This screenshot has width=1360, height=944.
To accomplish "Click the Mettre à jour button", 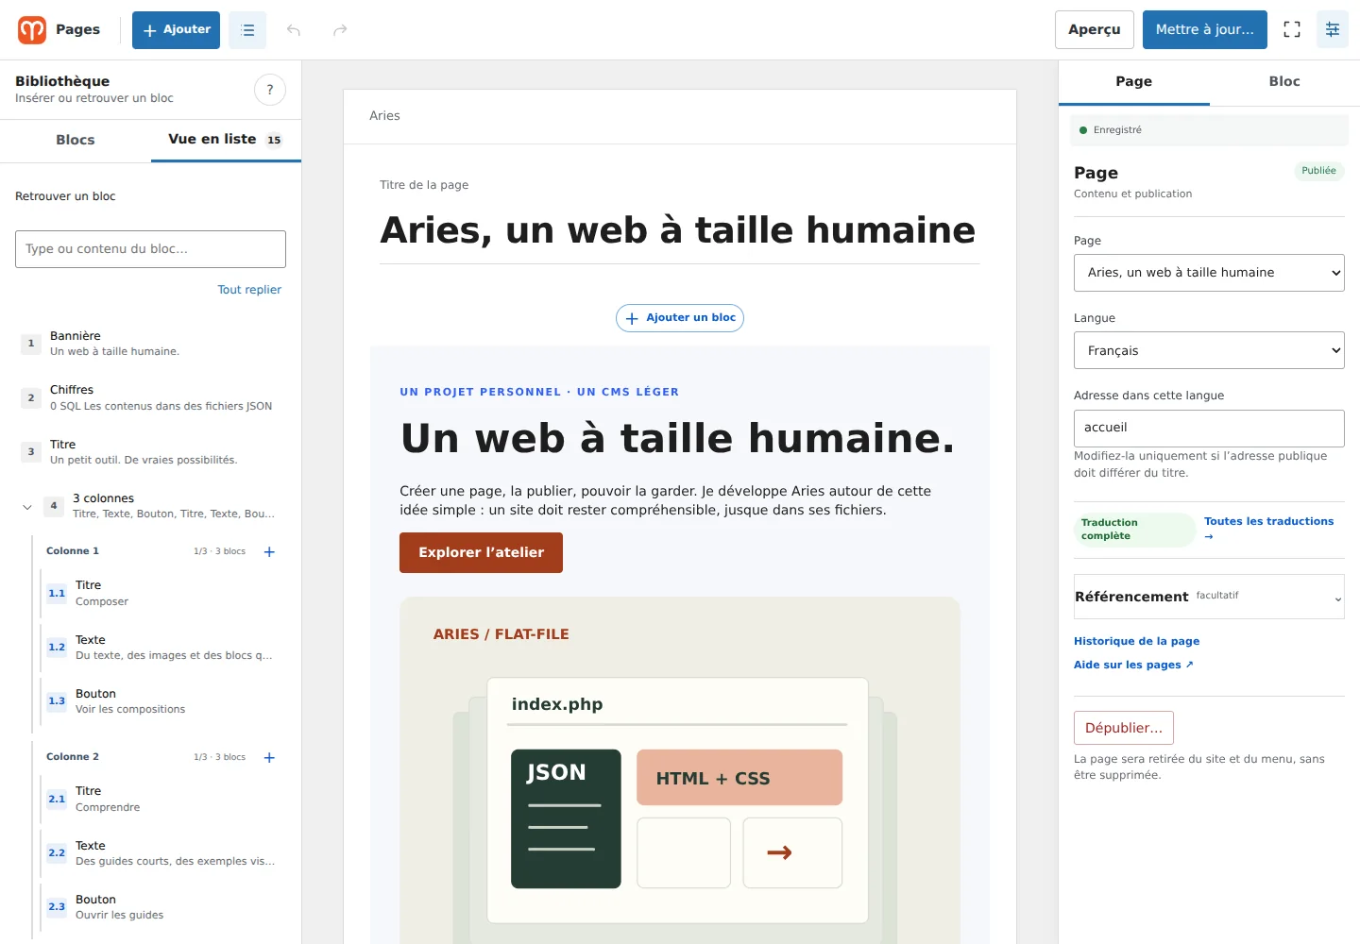I will pyautogui.click(x=1205, y=29).
